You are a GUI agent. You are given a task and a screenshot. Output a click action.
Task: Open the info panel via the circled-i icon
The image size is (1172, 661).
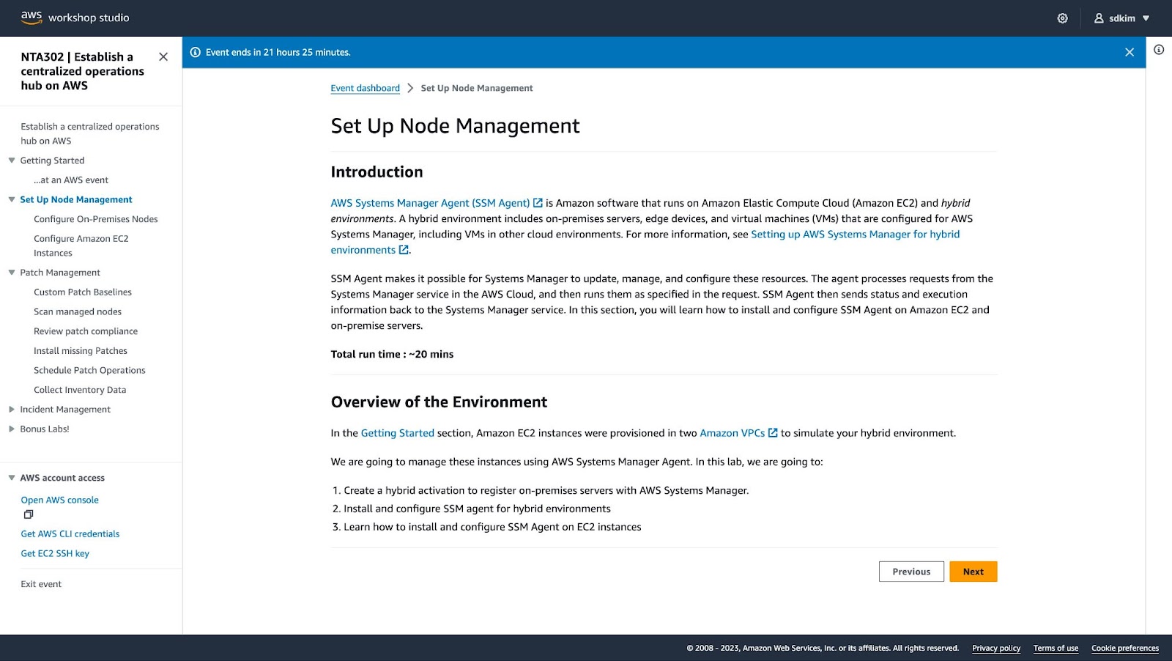point(1158,48)
